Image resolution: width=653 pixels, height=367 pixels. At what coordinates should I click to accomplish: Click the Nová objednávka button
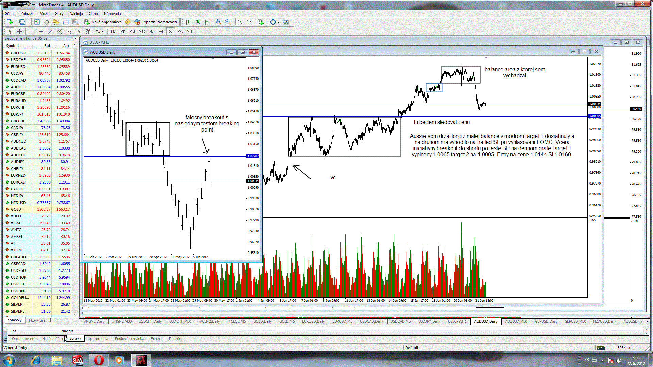coord(103,22)
